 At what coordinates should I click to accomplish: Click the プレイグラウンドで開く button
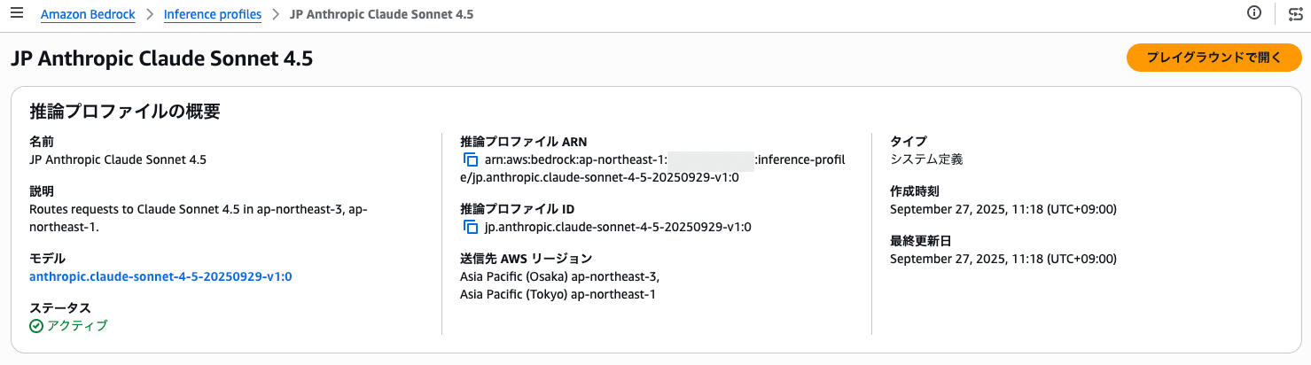(x=1213, y=58)
